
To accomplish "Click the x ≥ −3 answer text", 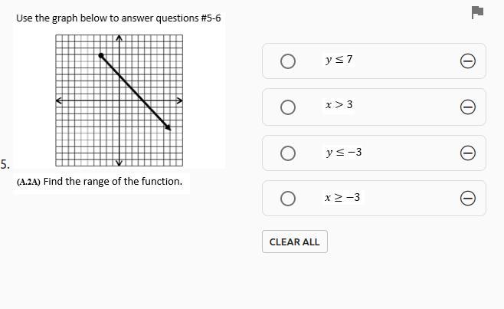I will (342, 198).
